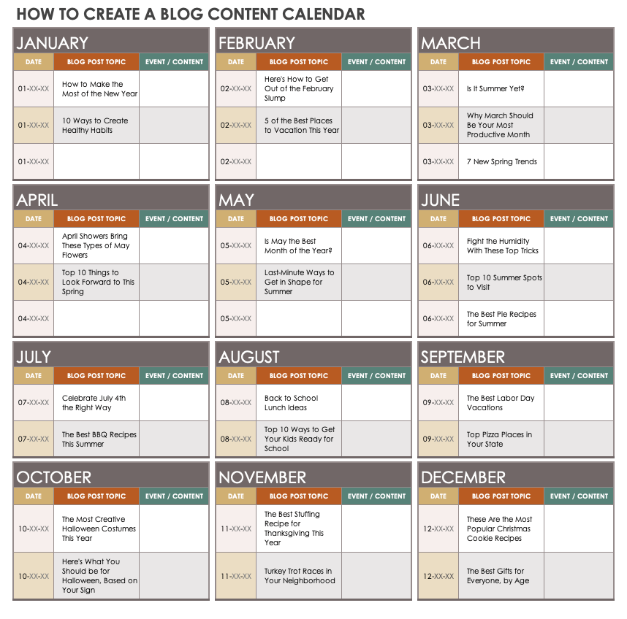
Task: Select 'Is May the Best Month' topic cell
Action: [x=298, y=246]
